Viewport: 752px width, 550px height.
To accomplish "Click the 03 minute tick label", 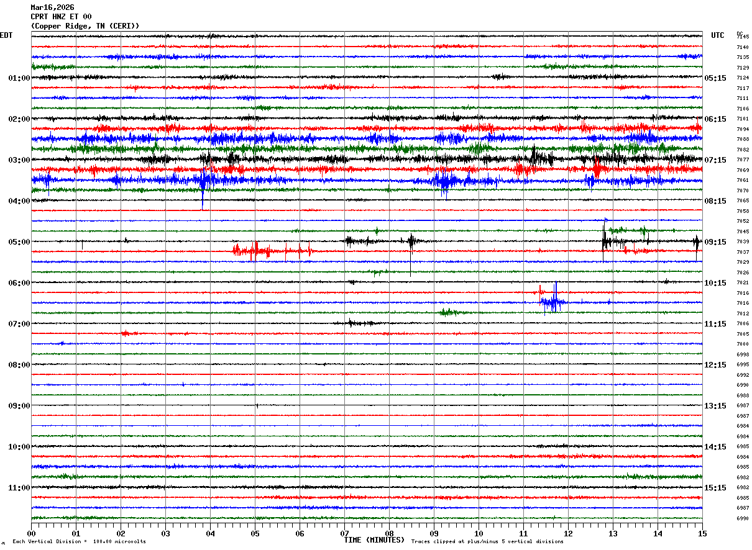I will (x=165, y=533).
